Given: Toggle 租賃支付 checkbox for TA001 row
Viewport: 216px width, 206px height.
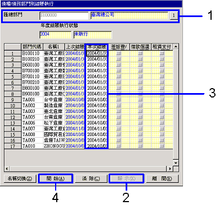Looking at the screenshot, I should click(162, 100).
